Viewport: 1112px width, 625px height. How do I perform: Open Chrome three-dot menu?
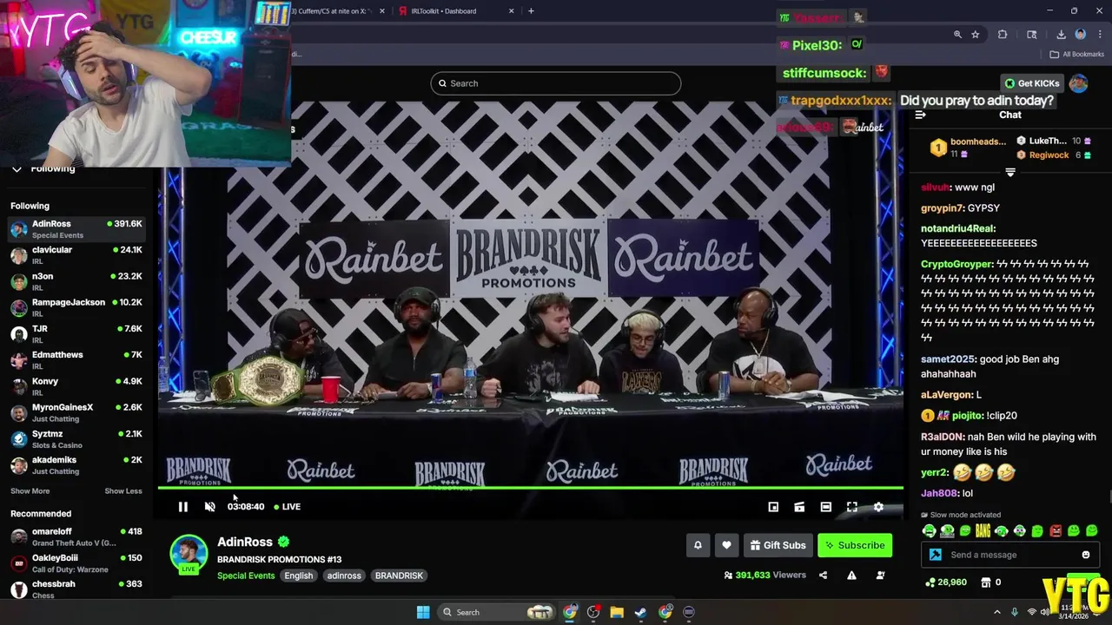(x=1098, y=35)
